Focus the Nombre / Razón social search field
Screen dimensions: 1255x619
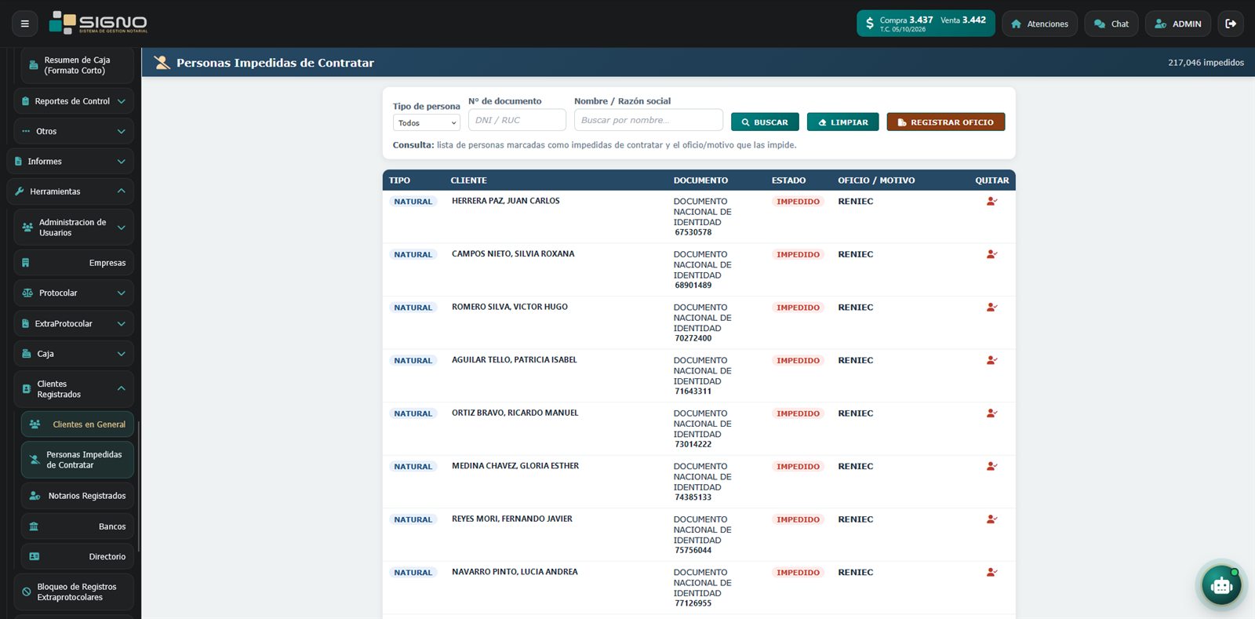click(649, 120)
